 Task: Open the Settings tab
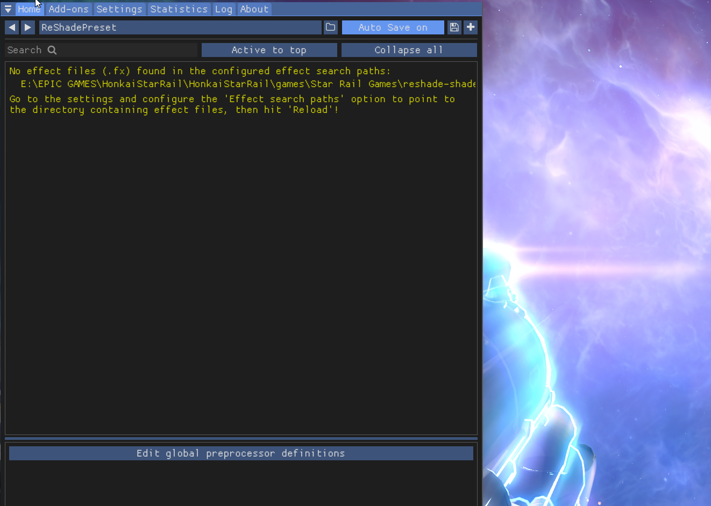[119, 9]
